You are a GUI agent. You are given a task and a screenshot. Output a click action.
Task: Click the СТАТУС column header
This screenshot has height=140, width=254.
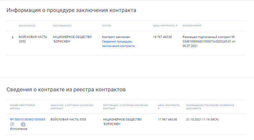tap(106, 26)
